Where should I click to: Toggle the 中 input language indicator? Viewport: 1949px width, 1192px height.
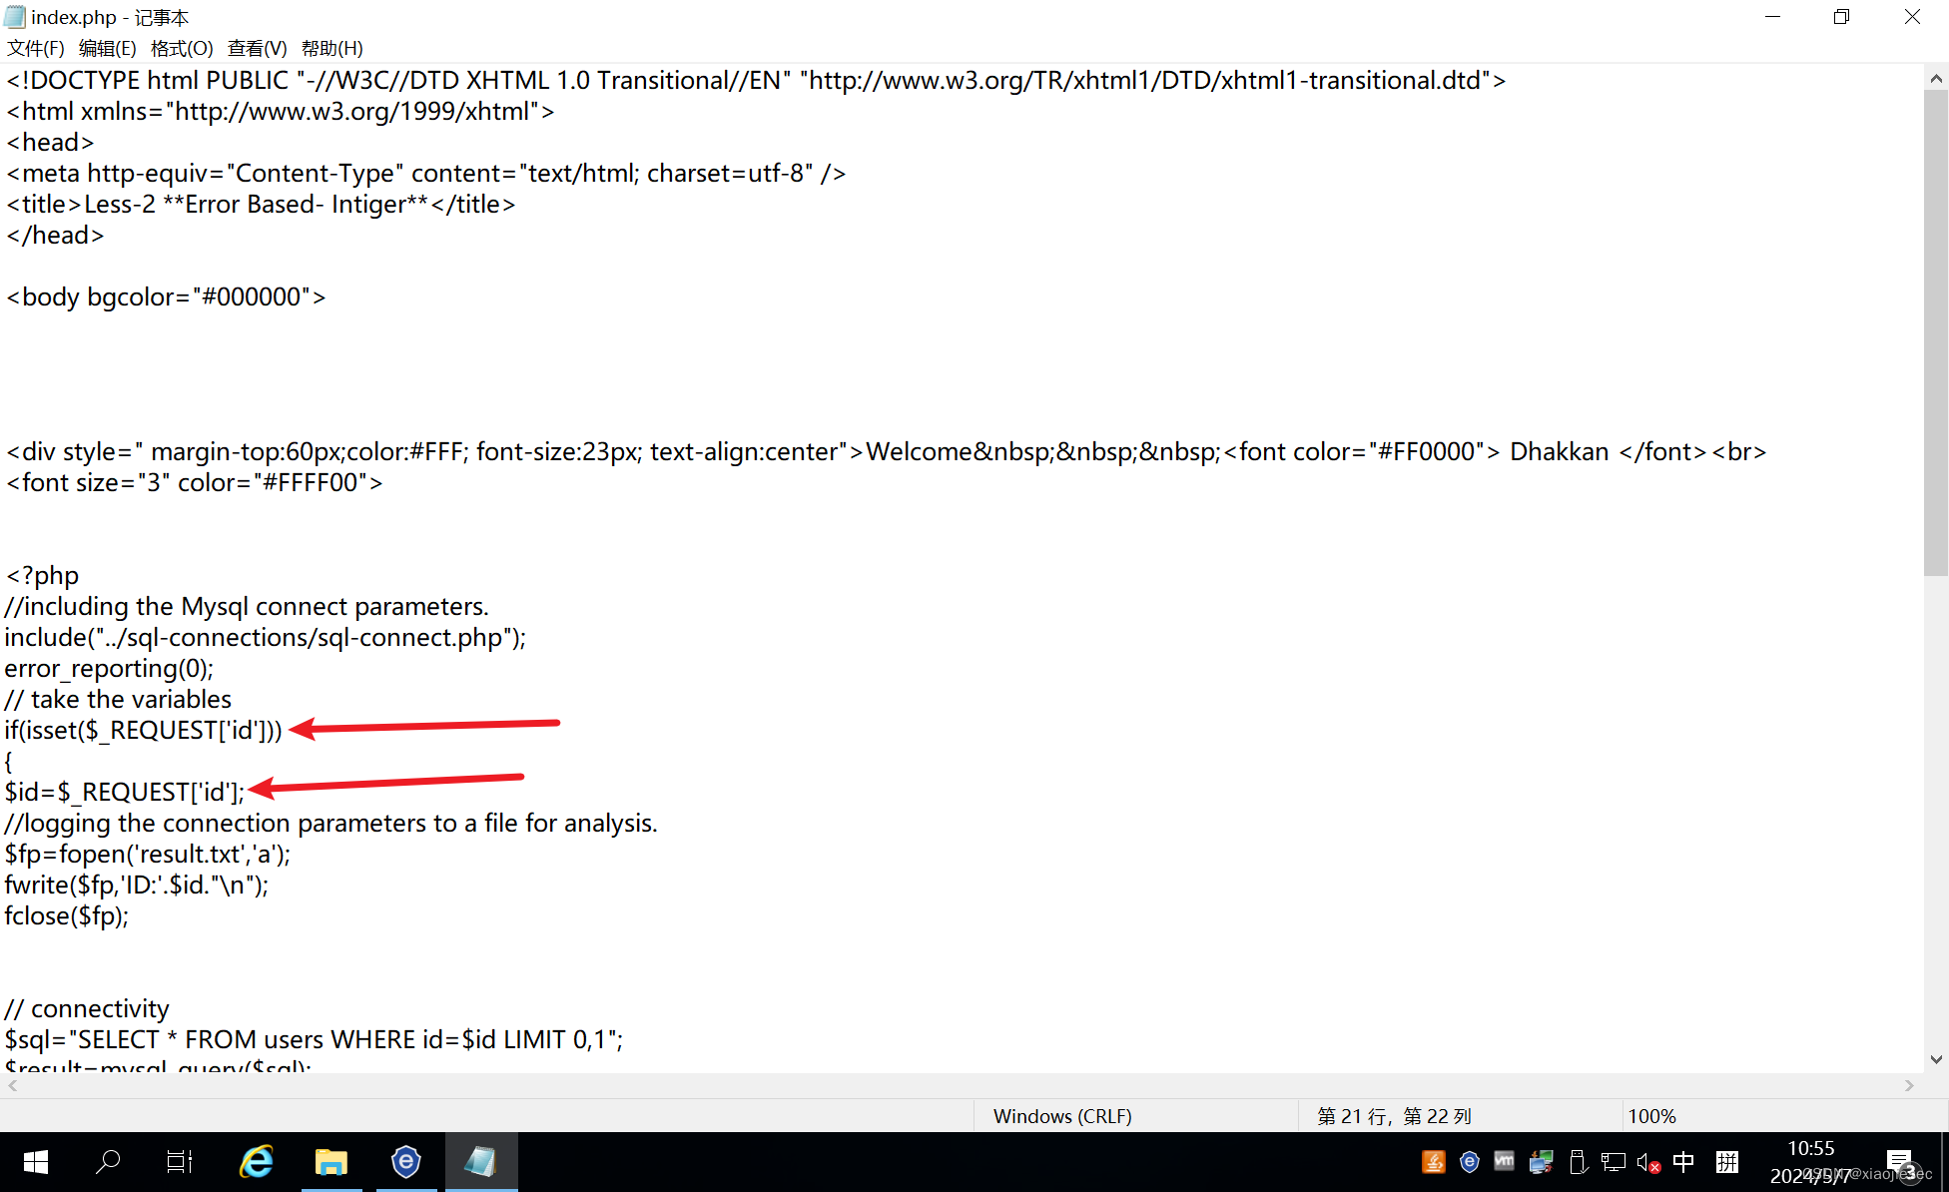point(1683,1162)
